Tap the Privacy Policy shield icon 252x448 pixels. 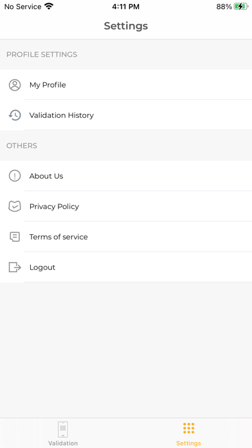coord(15,206)
